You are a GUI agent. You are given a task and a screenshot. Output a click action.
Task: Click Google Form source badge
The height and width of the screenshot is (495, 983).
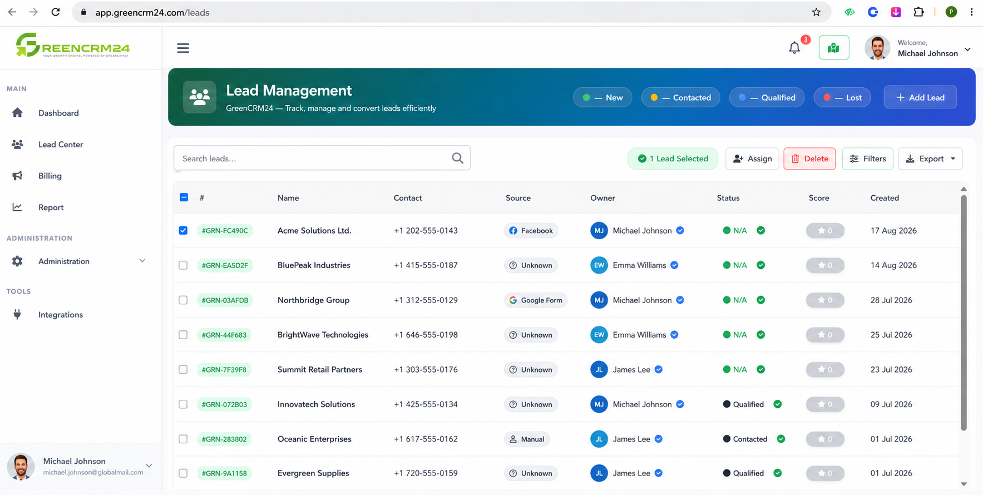point(536,300)
